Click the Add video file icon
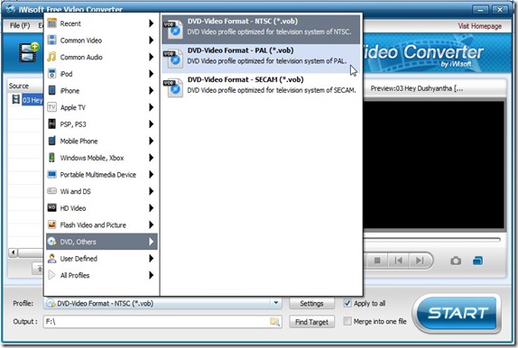Viewport: 518px width, 348px height. (29, 52)
